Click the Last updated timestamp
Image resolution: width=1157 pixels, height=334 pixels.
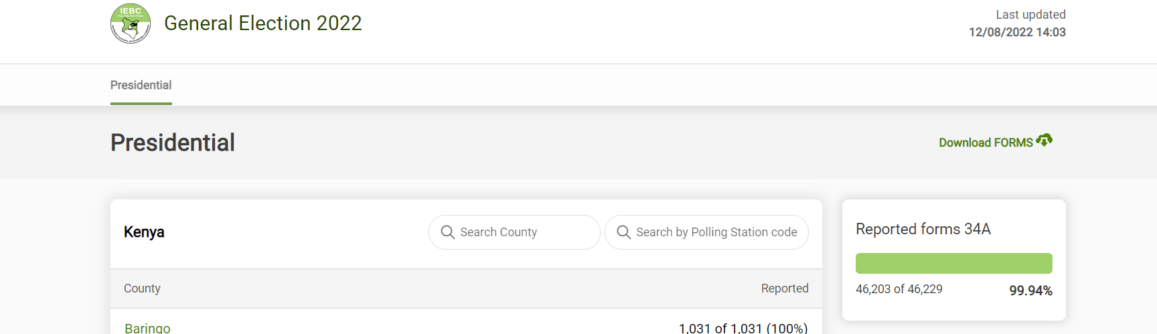(1017, 32)
